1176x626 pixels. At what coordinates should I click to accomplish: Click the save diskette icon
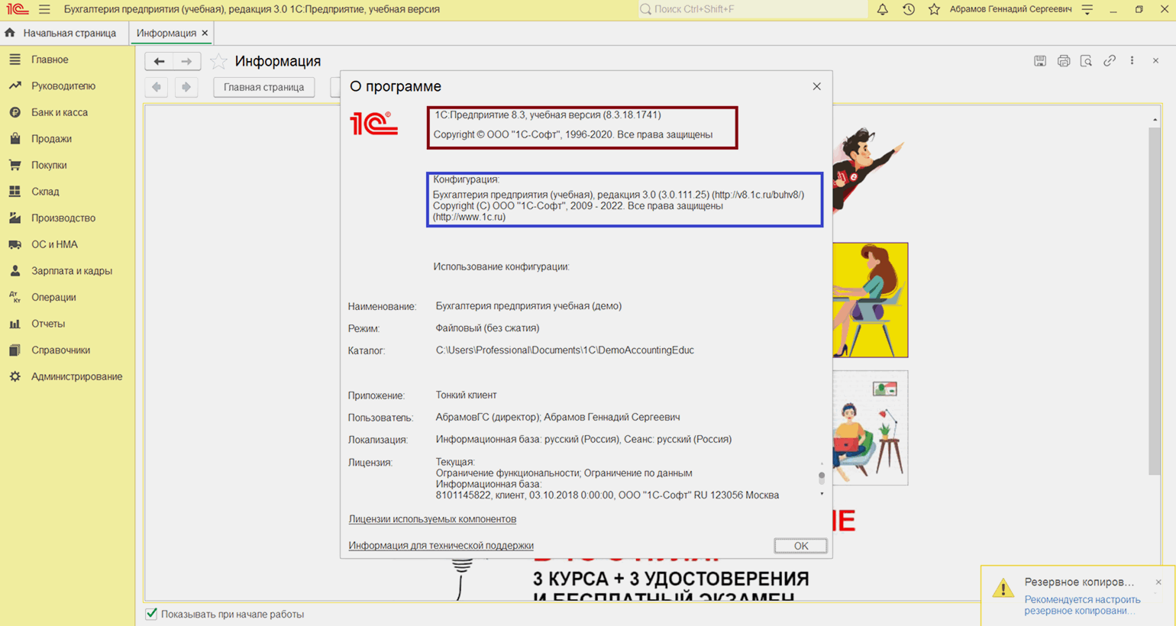pos(1040,61)
